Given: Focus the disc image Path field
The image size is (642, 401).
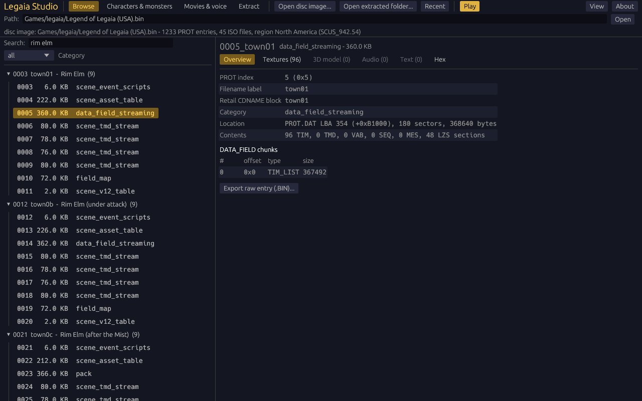Looking at the screenshot, I should click(x=314, y=19).
